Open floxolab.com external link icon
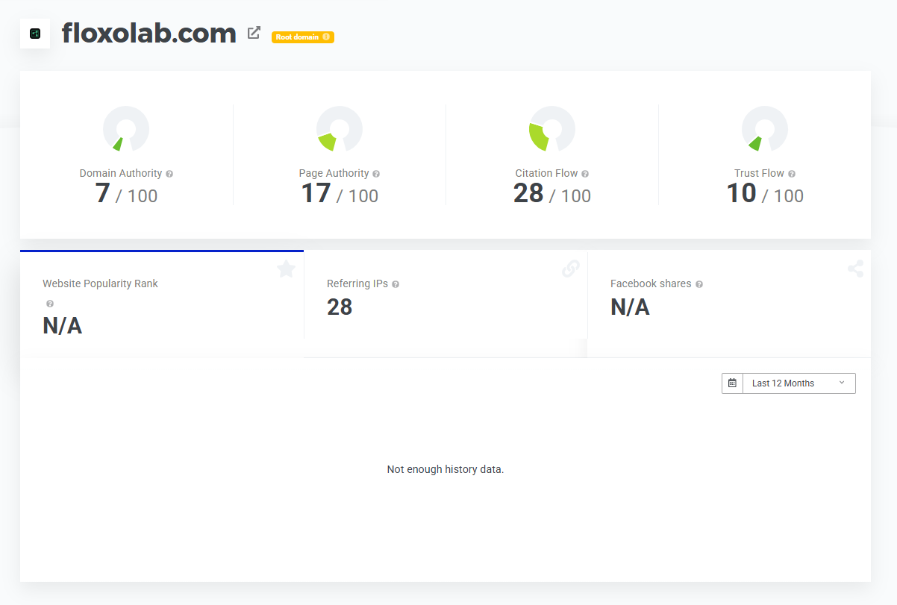 (x=254, y=33)
